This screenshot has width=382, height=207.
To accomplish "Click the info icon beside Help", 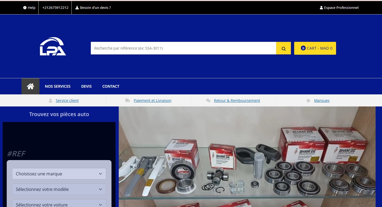I will [x=25, y=8].
